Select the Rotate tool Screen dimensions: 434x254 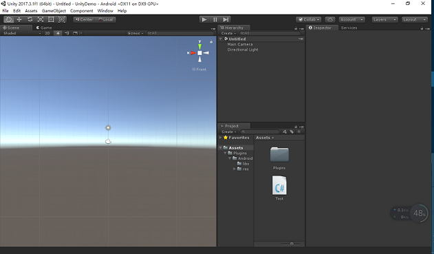pos(30,19)
